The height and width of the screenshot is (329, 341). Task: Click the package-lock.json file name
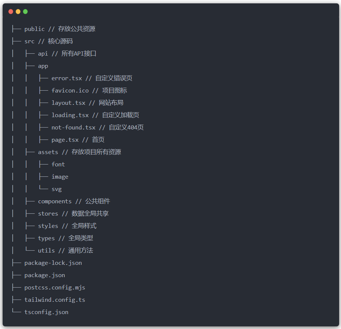tap(53, 263)
